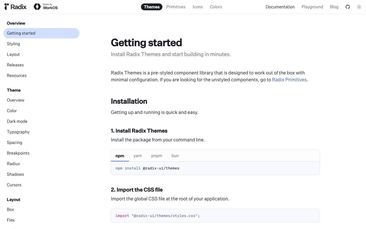Select the yarn package manager tab

pyautogui.click(x=138, y=156)
